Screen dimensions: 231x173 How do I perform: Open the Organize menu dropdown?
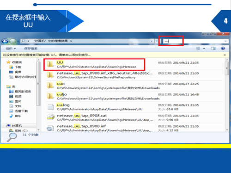click(x=11, y=49)
